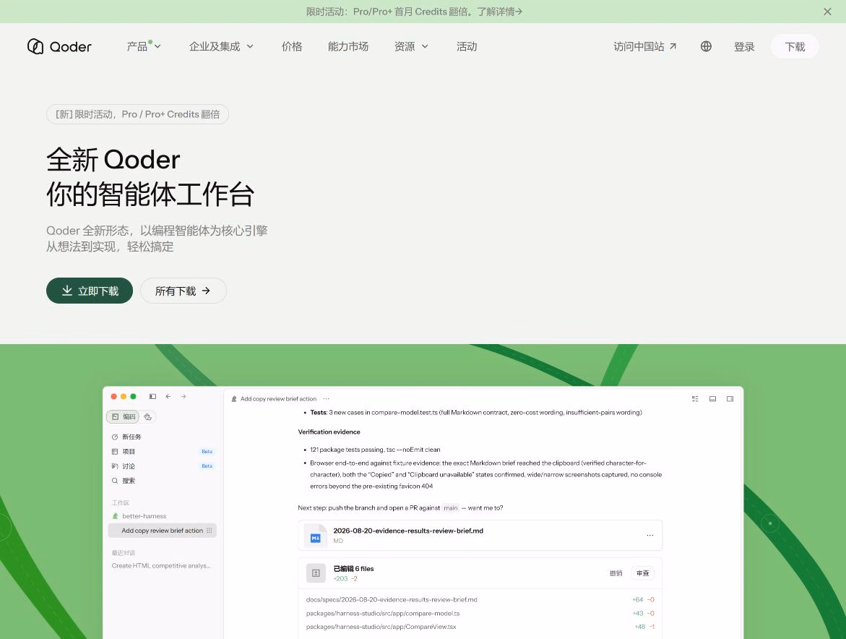Screen dimensions: 846x639
Task: Open the 价格 page
Action: [x=292, y=46]
